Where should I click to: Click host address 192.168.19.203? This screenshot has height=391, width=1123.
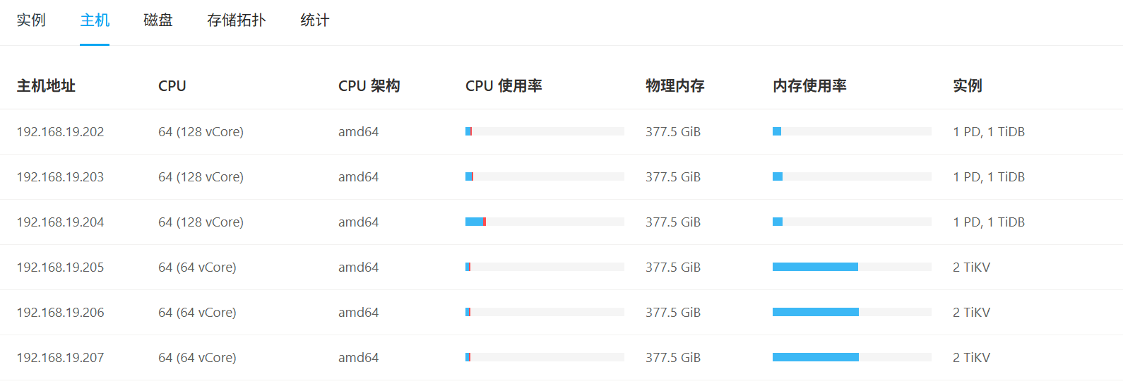(x=60, y=177)
